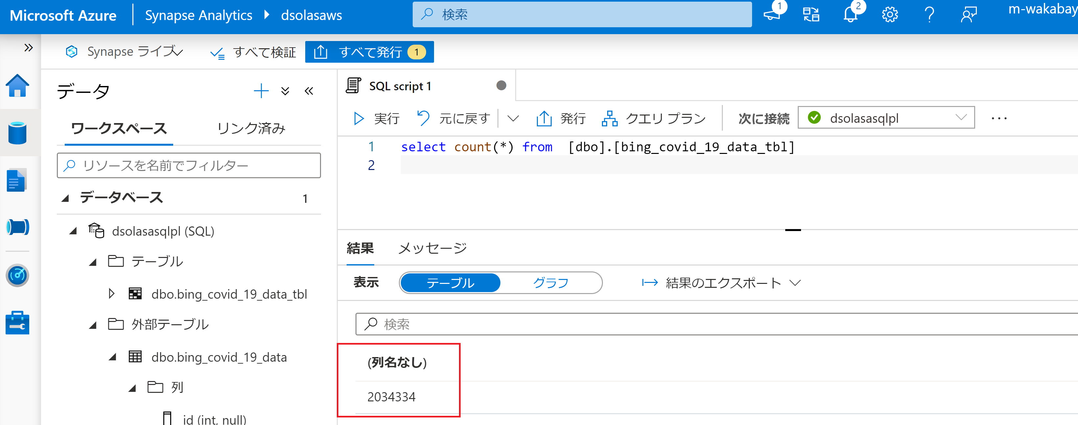Open the Monitor hub gauge icon

click(x=17, y=275)
